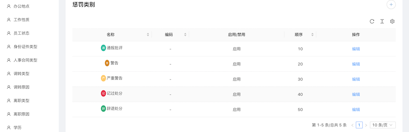This screenshot has height=132, width=409.
Task: Sort table by 名称 column arrows
Action: 148,34
